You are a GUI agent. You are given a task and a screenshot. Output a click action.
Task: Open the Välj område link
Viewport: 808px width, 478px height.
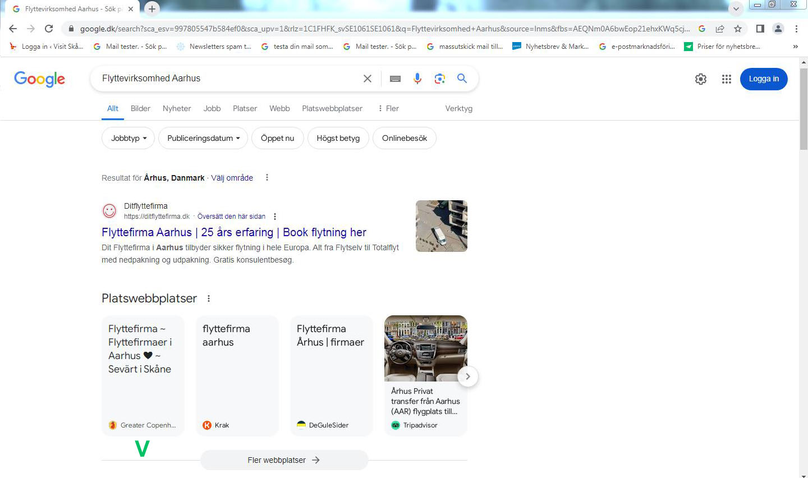coord(232,178)
